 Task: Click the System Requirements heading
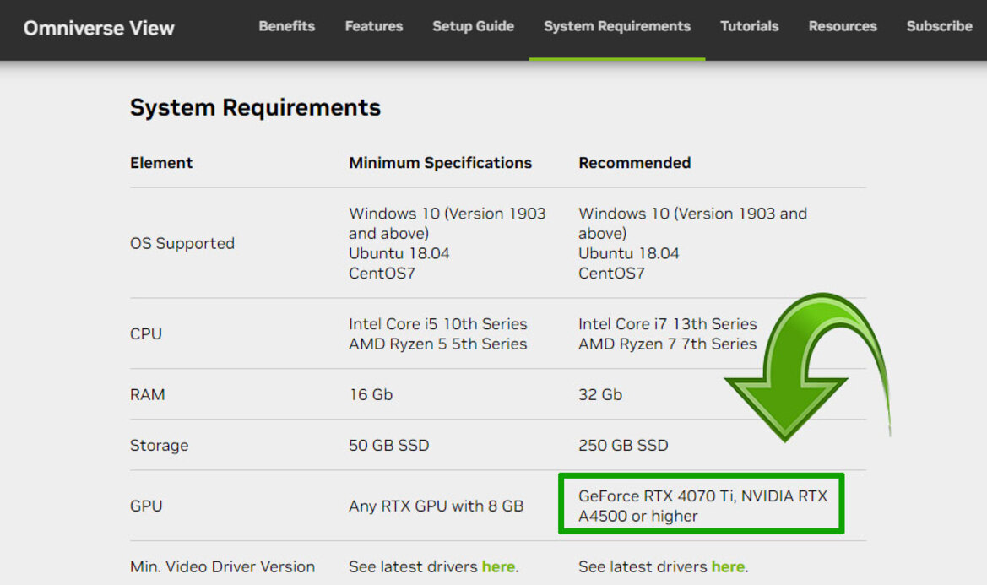point(256,107)
